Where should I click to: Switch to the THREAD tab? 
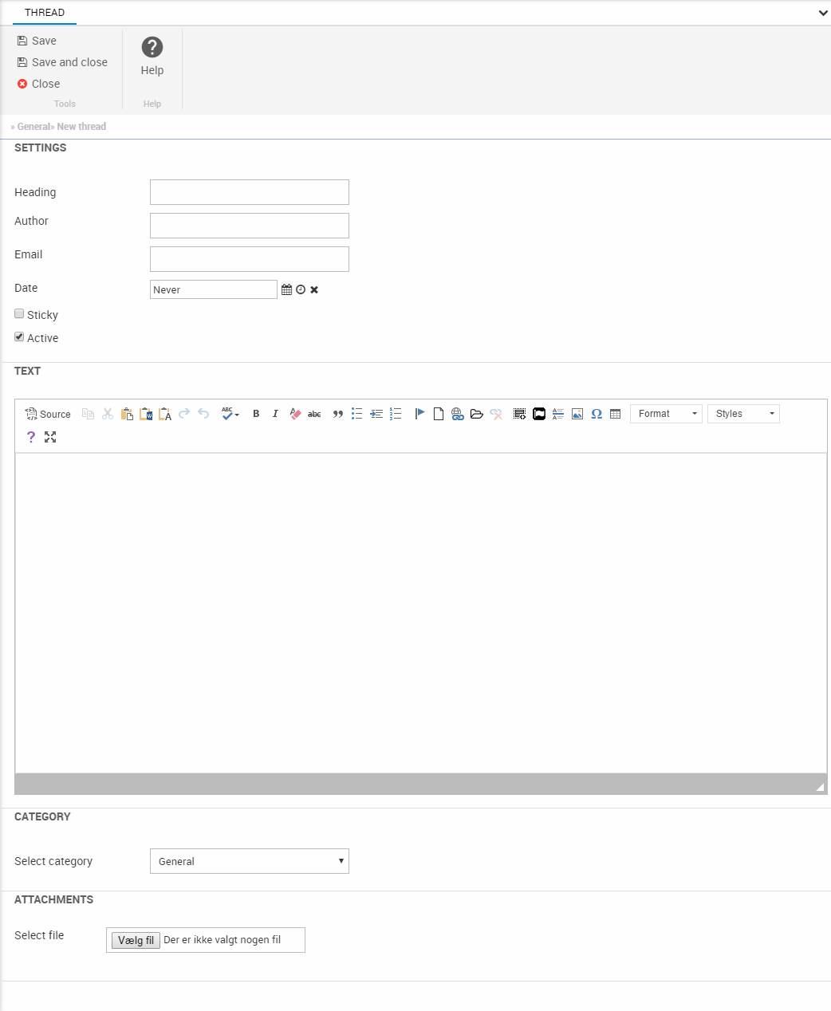point(45,13)
